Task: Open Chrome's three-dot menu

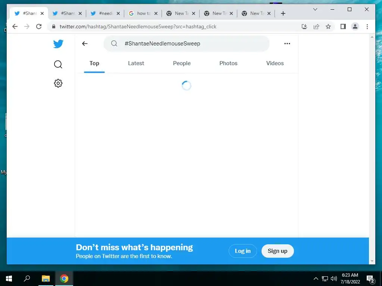Action: [367, 26]
